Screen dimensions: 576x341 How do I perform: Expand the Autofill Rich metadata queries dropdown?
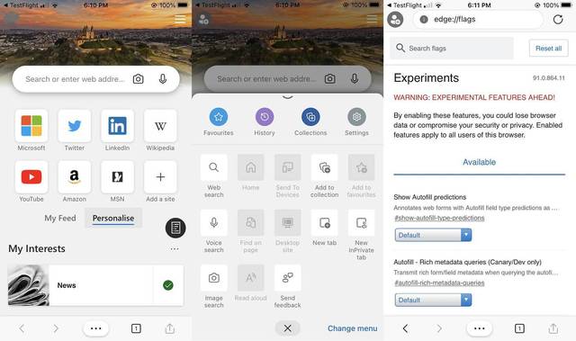pos(433,300)
